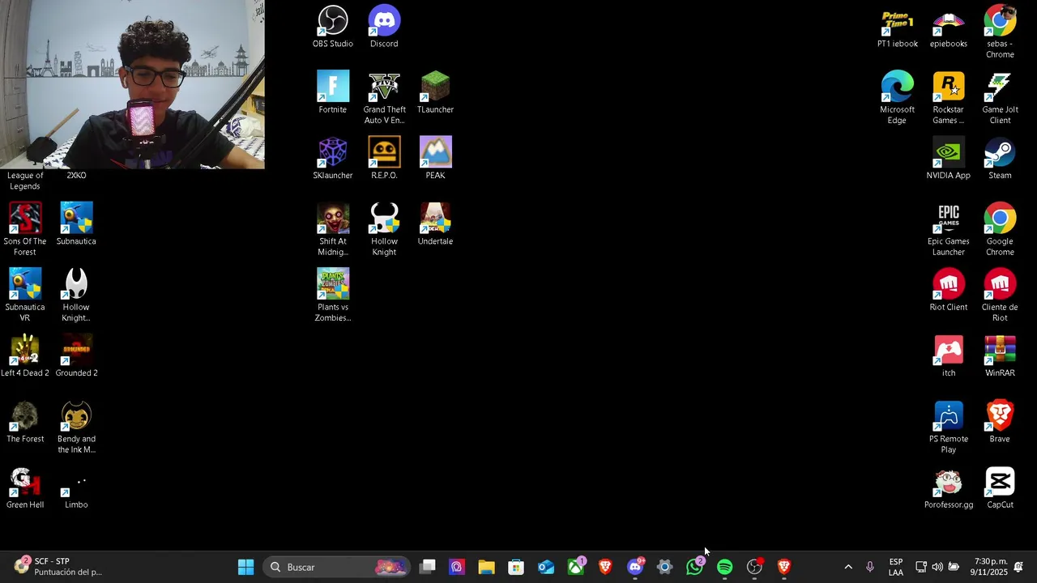
Task: Click the microphone tray icon
Action: [x=870, y=567]
